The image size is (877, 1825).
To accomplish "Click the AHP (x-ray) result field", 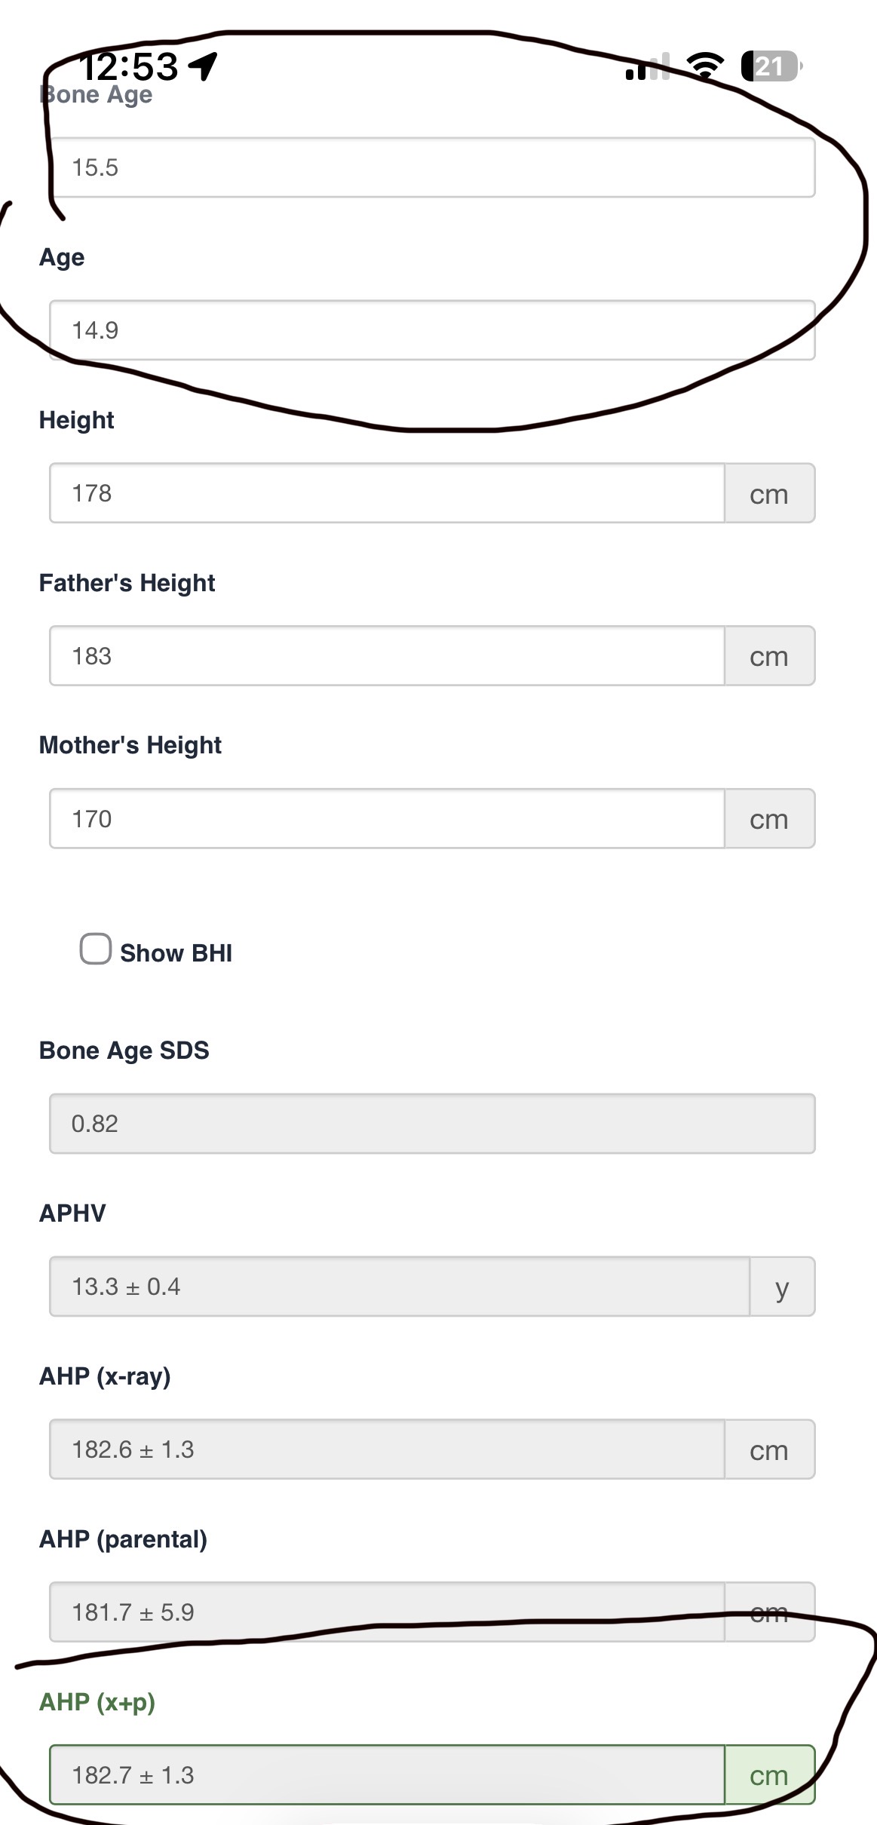I will click(388, 1449).
